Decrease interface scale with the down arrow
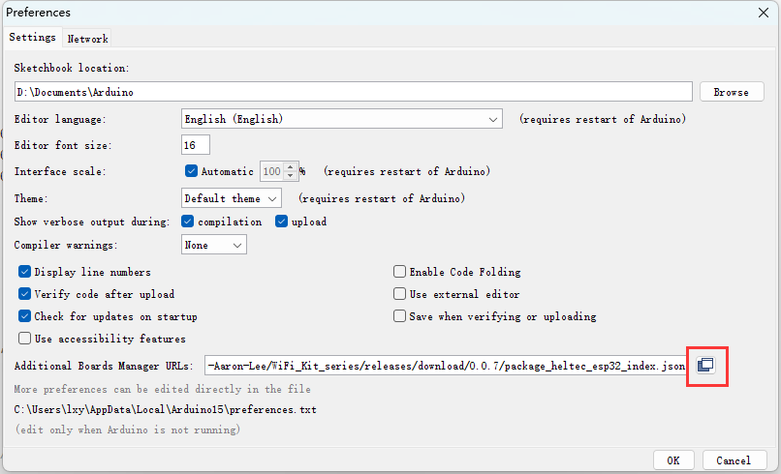This screenshot has height=474, width=781. [291, 176]
